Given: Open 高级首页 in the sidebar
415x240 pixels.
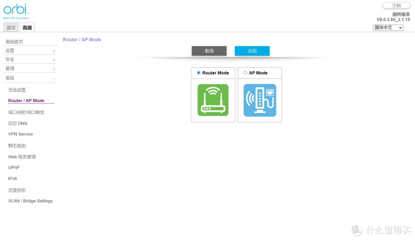Looking at the screenshot, I should tap(14, 41).
